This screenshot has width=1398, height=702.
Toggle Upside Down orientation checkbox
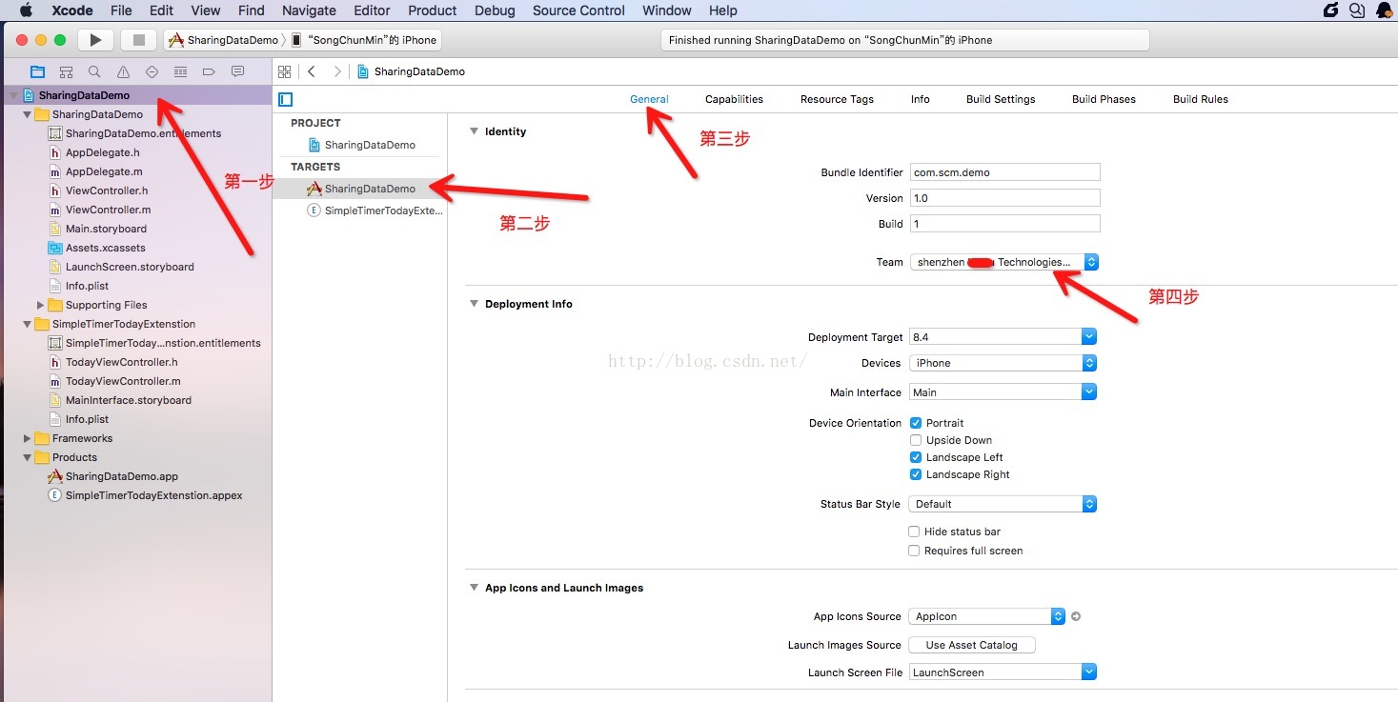[915, 440]
